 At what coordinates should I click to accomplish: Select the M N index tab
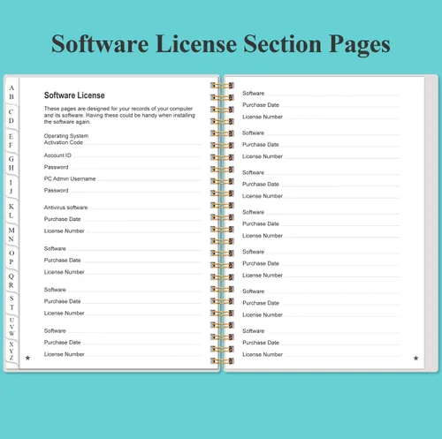pyautogui.click(x=11, y=234)
